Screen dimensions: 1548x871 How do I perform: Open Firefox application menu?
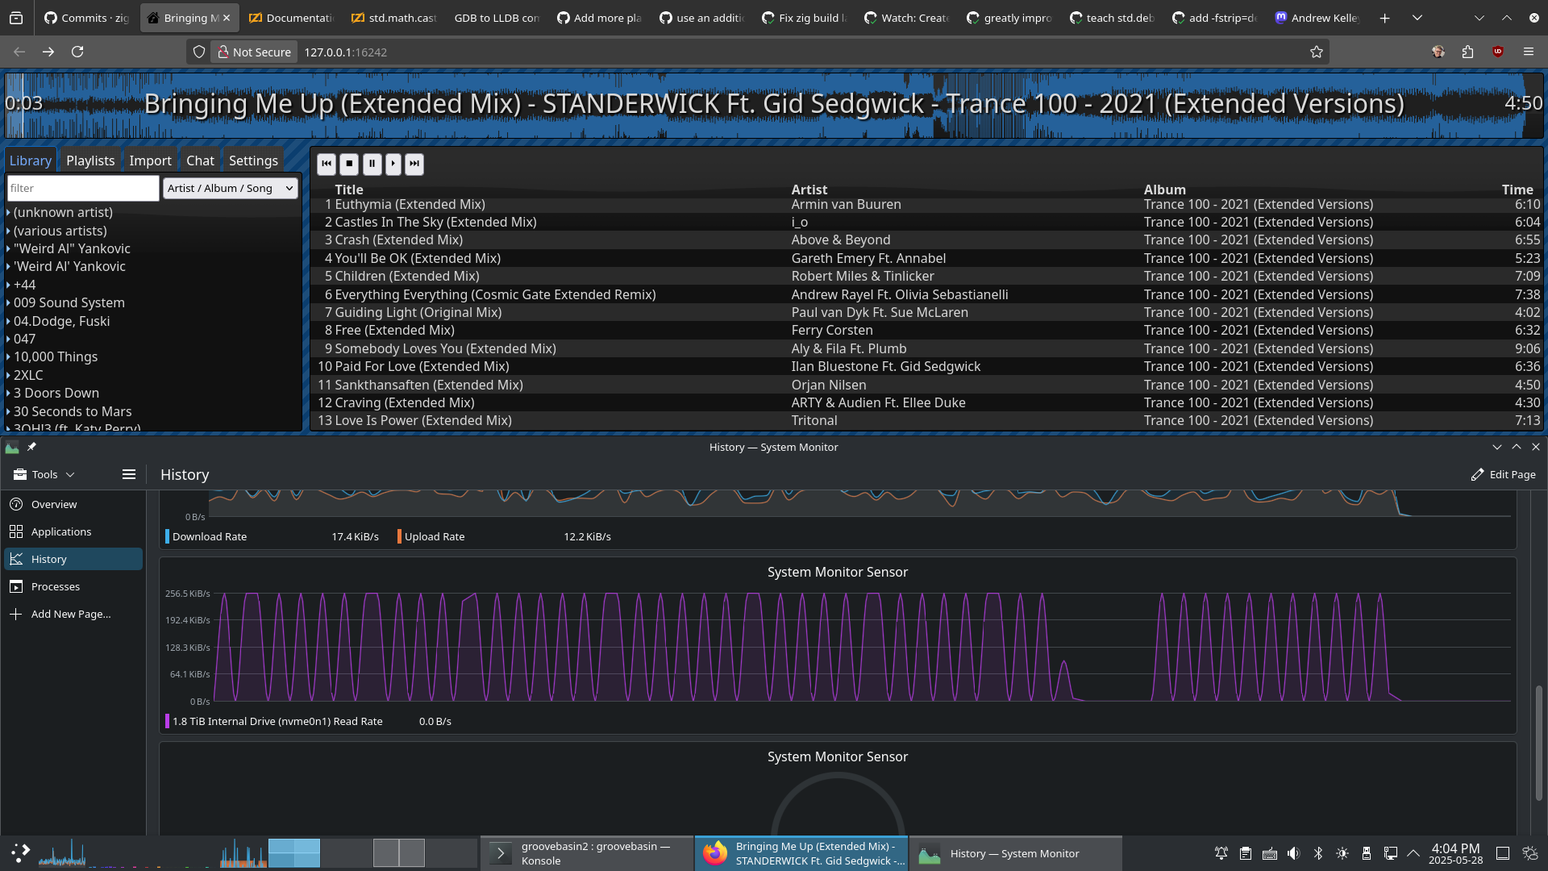(x=1529, y=52)
